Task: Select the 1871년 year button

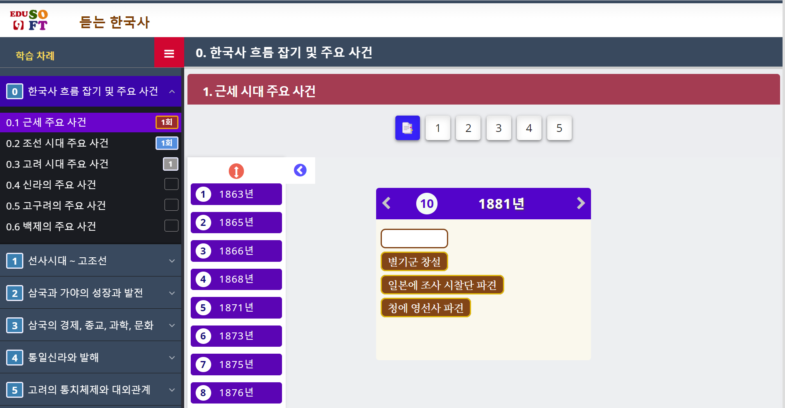Action: pos(236,308)
